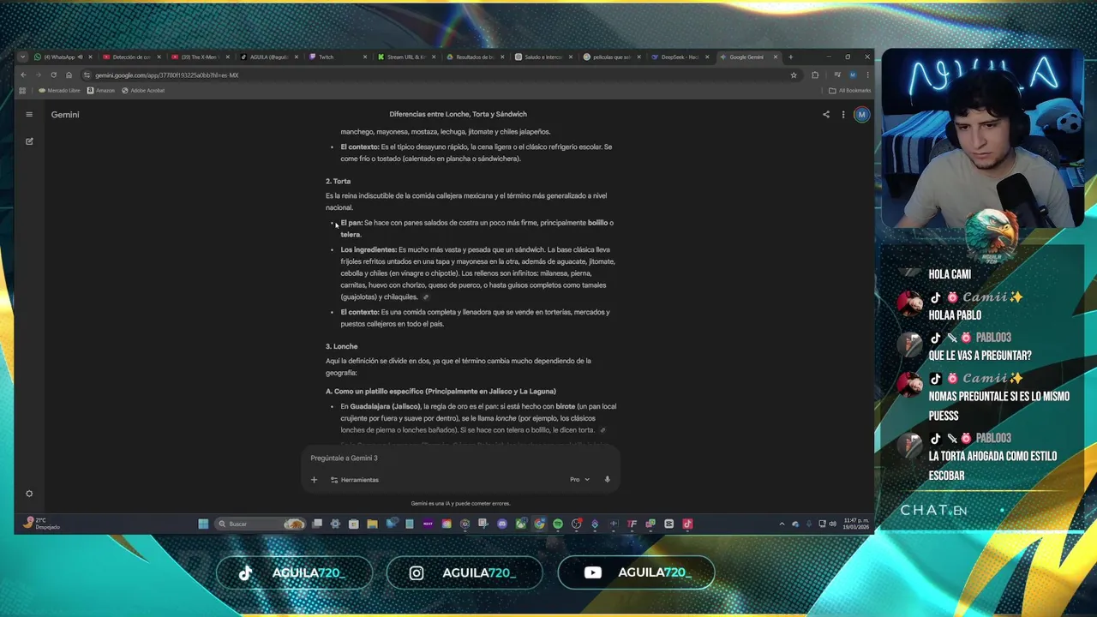This screenshot has width=1097, height=617.
Task: Click the bolillo bold word
Action: click(597, 223)
